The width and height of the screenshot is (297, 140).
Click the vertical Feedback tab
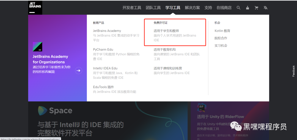tap(294, 71)
